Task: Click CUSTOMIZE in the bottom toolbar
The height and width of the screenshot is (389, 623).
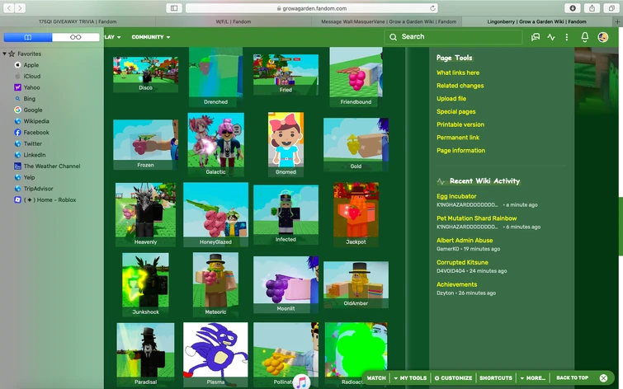Action: pos(453,378)
